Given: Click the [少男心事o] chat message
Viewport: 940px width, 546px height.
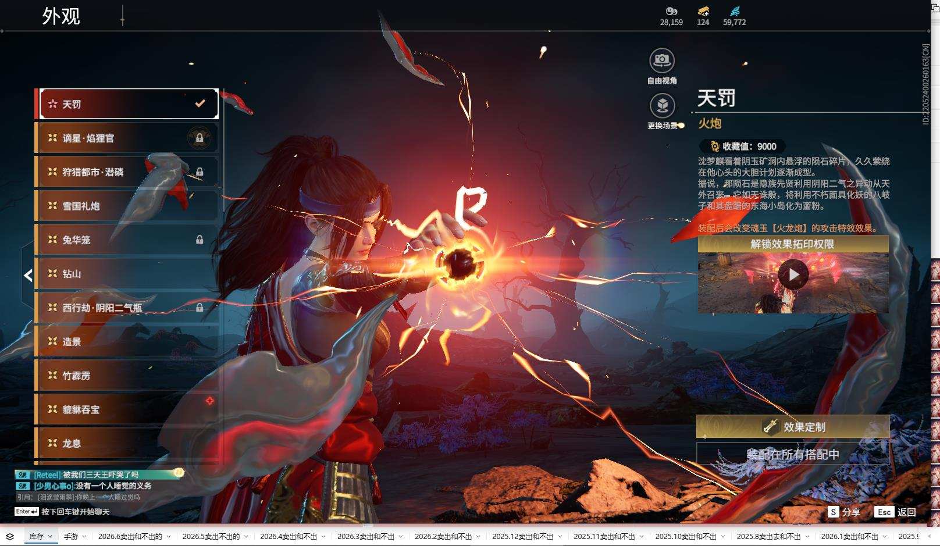Looking at the screenshot, I should 92,486.
